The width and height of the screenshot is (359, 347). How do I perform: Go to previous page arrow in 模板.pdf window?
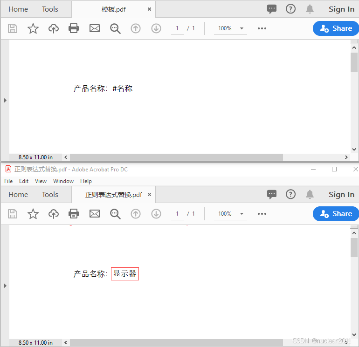(x=136, y=28)
